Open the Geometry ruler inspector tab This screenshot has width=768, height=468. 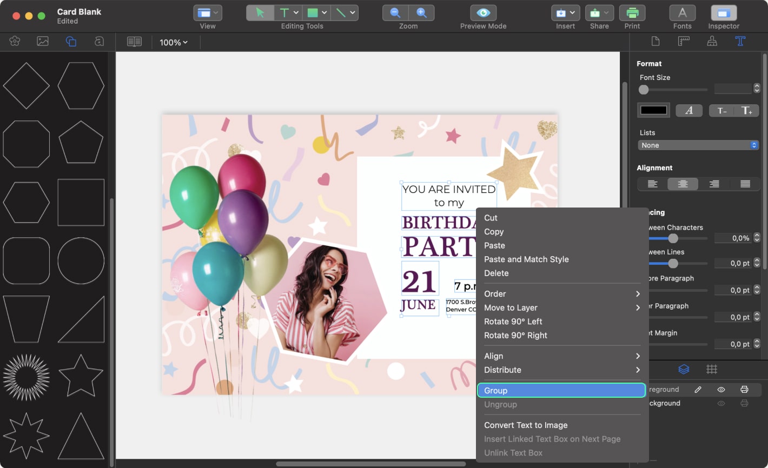tap(684, 42)
